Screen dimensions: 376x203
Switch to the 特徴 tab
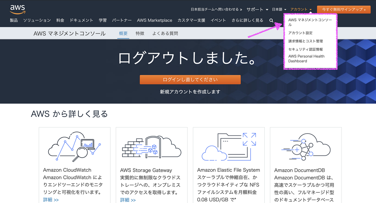pyautogui.click(x=140, y=33)
